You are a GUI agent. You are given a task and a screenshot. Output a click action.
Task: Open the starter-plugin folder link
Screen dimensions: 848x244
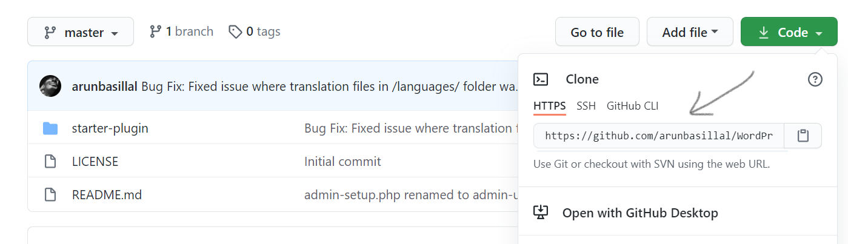110,128
